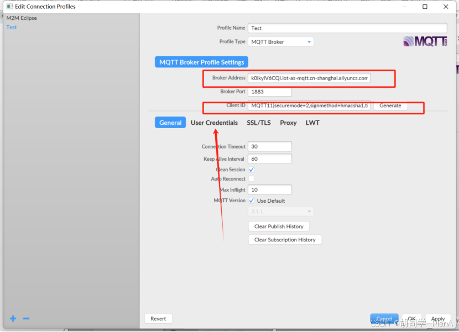Click the Revert button
This screenshot has height=332, width=459.
pyautogui.click(x=158, y=319)
